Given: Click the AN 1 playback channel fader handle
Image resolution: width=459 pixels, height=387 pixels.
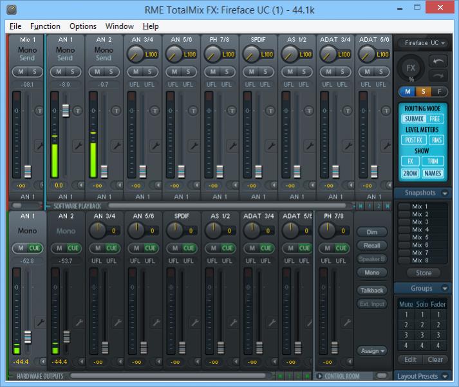Looking at the screenshot, I should tap(65, 111).
